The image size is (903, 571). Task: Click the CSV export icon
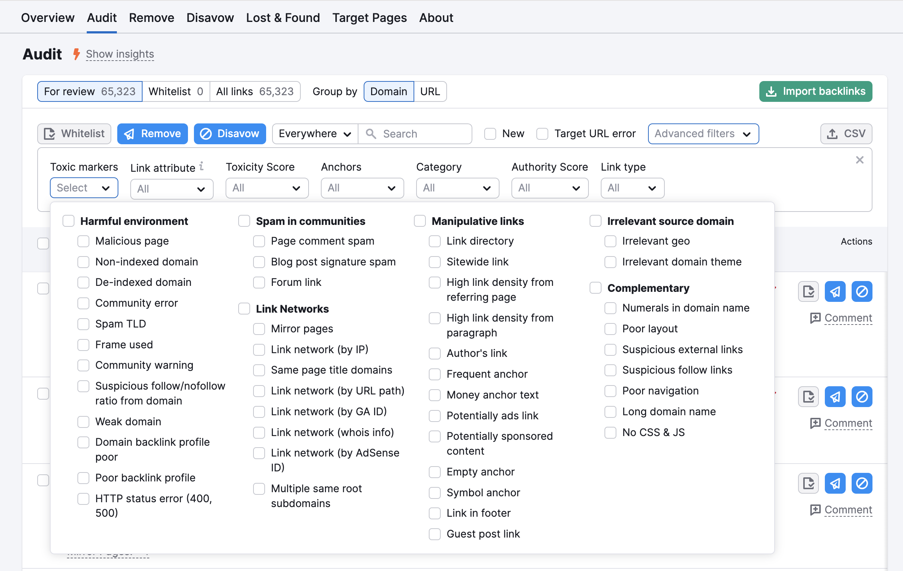click(833, 134)
